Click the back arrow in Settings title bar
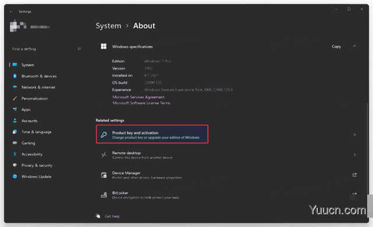373x227 pixels. tap(11, 12)
